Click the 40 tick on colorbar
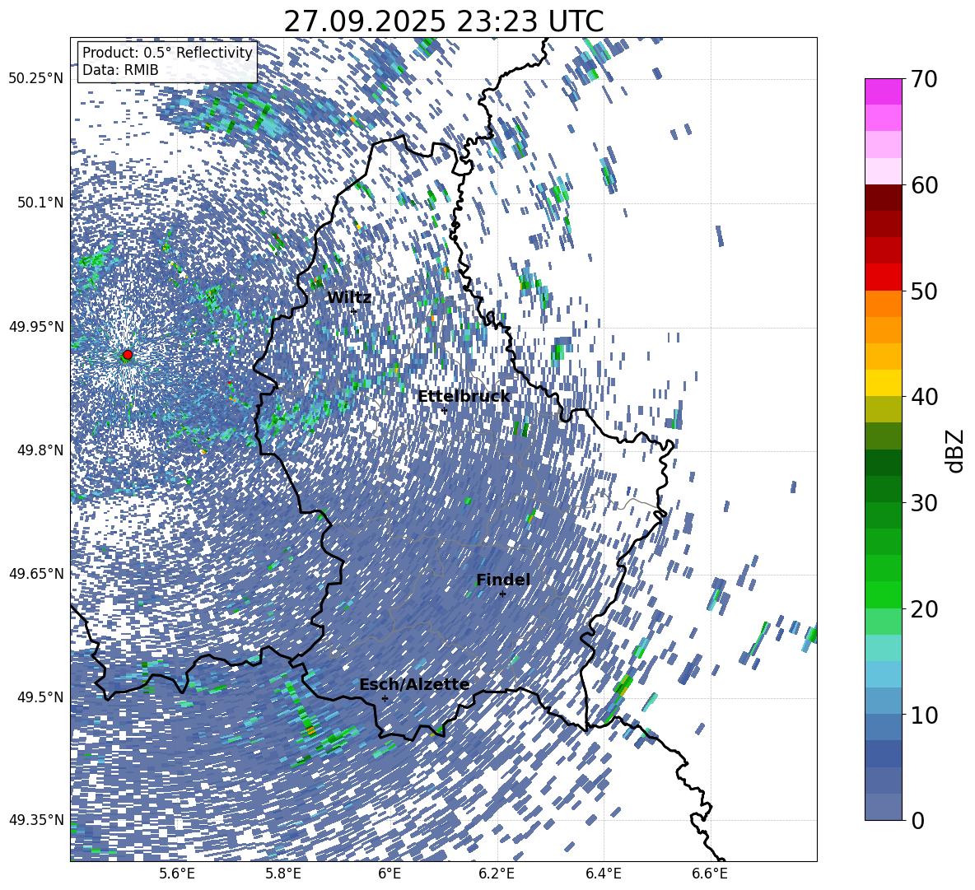Screen dimensions: 975x890 coord(925,397)
